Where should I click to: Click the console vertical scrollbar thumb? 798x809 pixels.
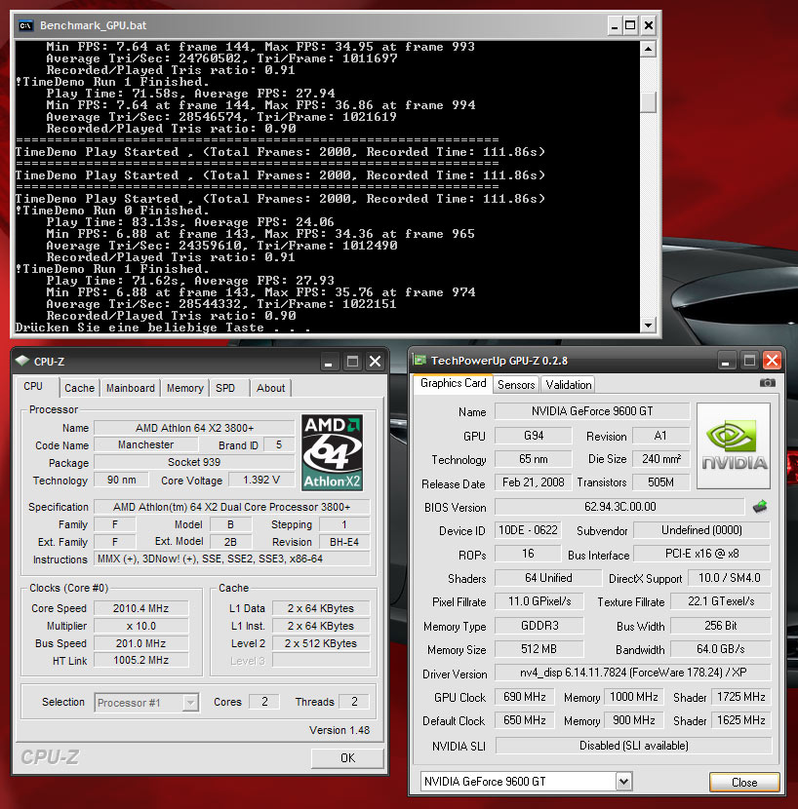pos(648,101)
